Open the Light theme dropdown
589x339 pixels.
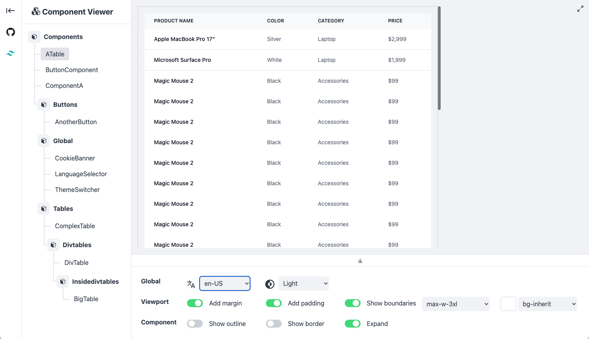pyautogui.click(x=304, y=283)
